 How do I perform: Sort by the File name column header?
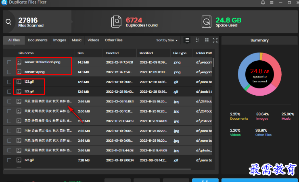[x=26, y=53]
